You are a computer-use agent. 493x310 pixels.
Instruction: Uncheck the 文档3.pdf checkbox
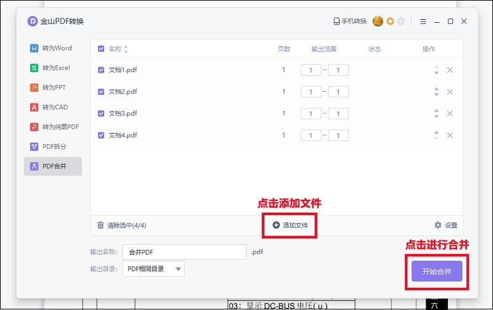coord(101,113)
